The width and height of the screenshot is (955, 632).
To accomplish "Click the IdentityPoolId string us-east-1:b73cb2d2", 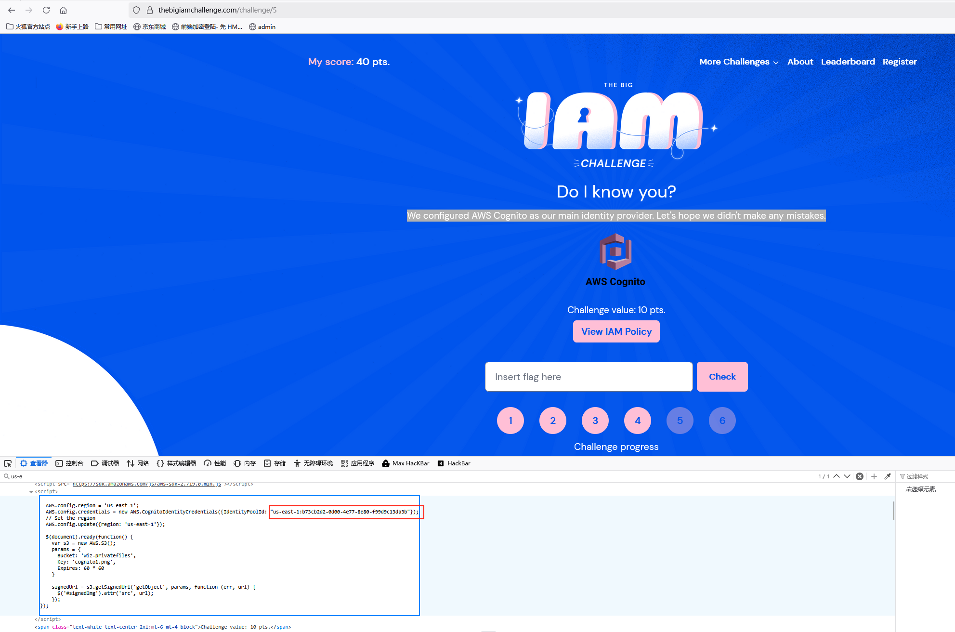I will point(340,512).
